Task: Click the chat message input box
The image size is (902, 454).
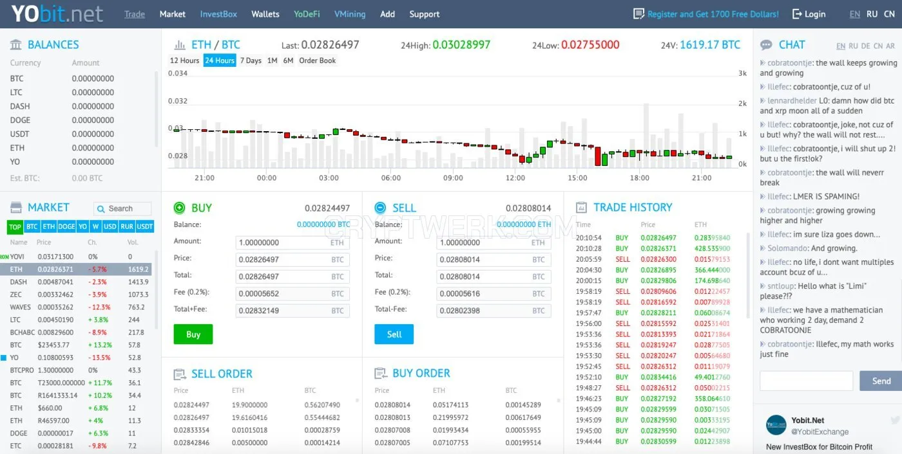Action: [807, 381]
